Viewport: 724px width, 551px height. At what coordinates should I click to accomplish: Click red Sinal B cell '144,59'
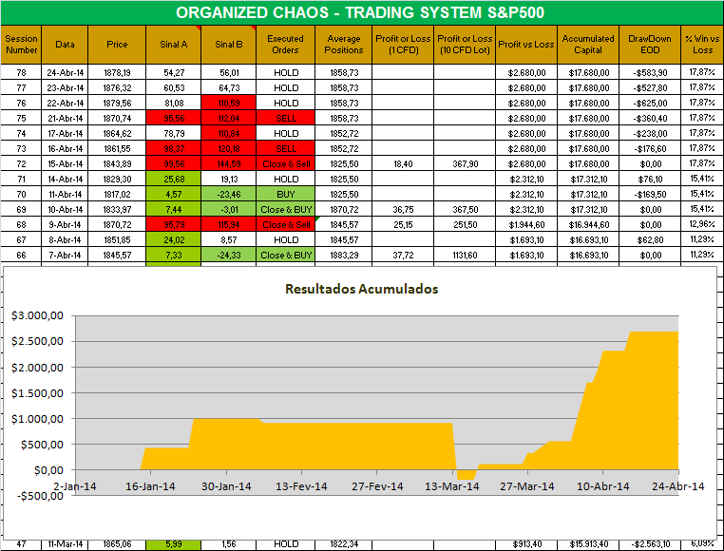click(x=229, y=164)
